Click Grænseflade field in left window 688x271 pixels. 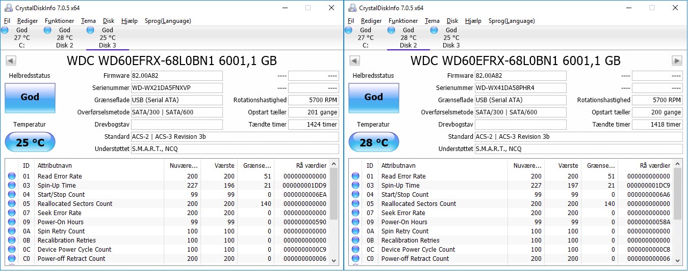tap(177, 100)
